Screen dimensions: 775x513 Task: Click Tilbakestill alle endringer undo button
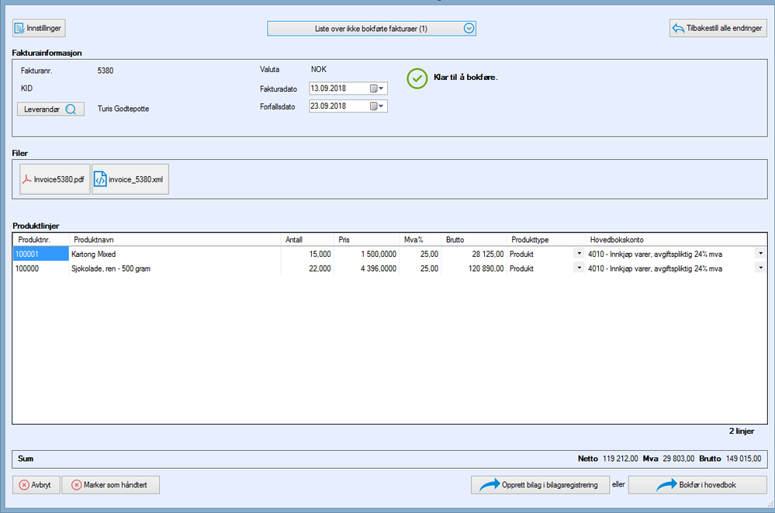coord(718,28)
